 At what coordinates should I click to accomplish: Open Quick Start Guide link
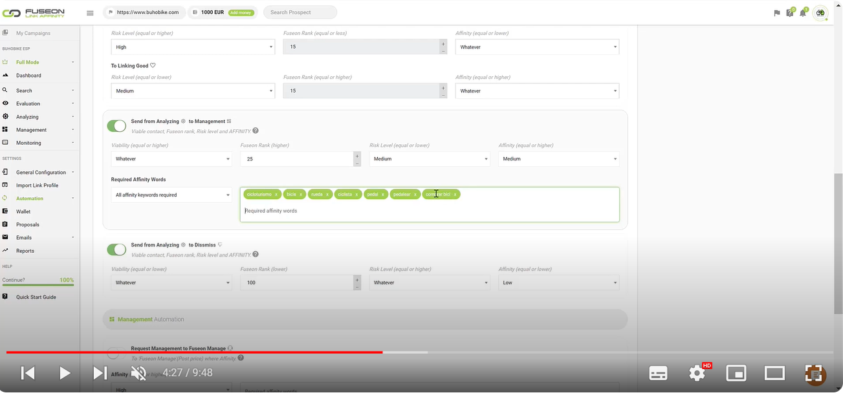coord(36,297)
